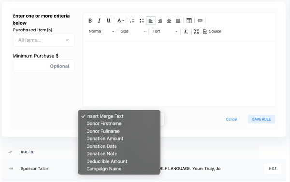Screen dimensions: 290x182
Task: Center the text alignment
Action: pyautogui.click(x=169, y=21)
